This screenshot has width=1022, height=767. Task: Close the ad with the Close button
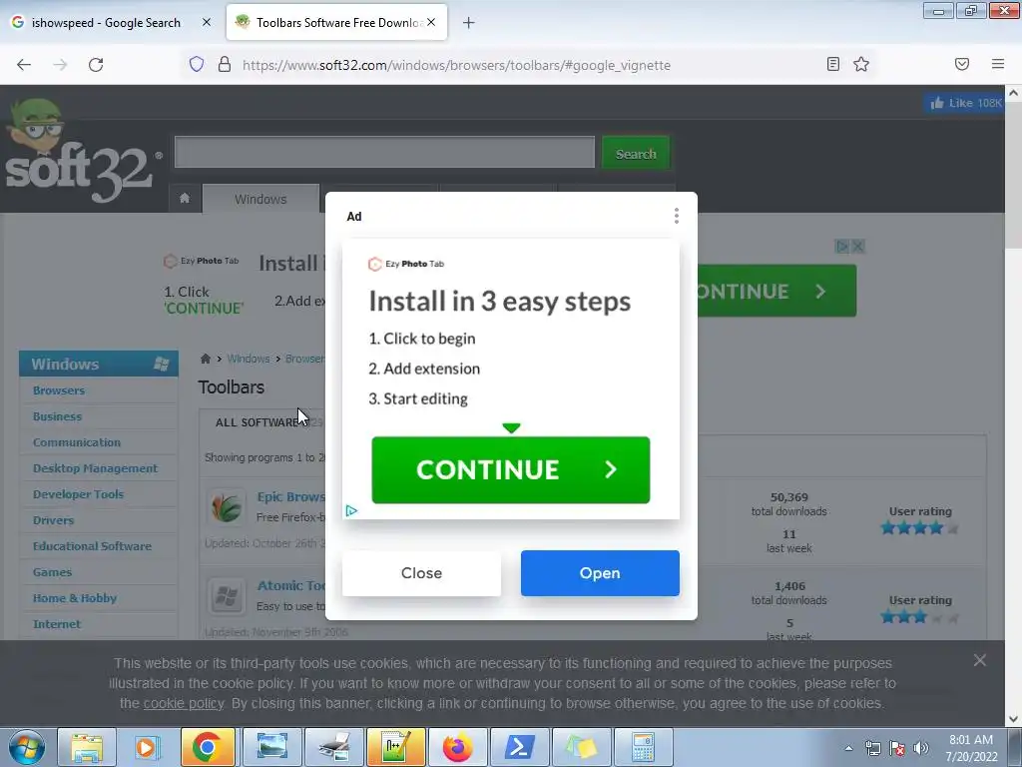(422, 573)
